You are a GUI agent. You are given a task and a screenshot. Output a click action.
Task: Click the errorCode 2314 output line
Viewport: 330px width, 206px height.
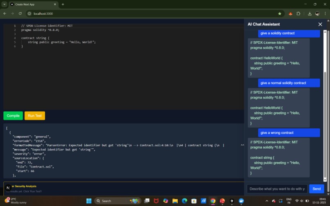click(29, 141)
